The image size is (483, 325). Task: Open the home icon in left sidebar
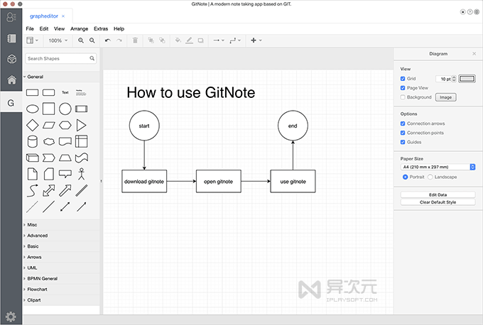tap(11, 79)
